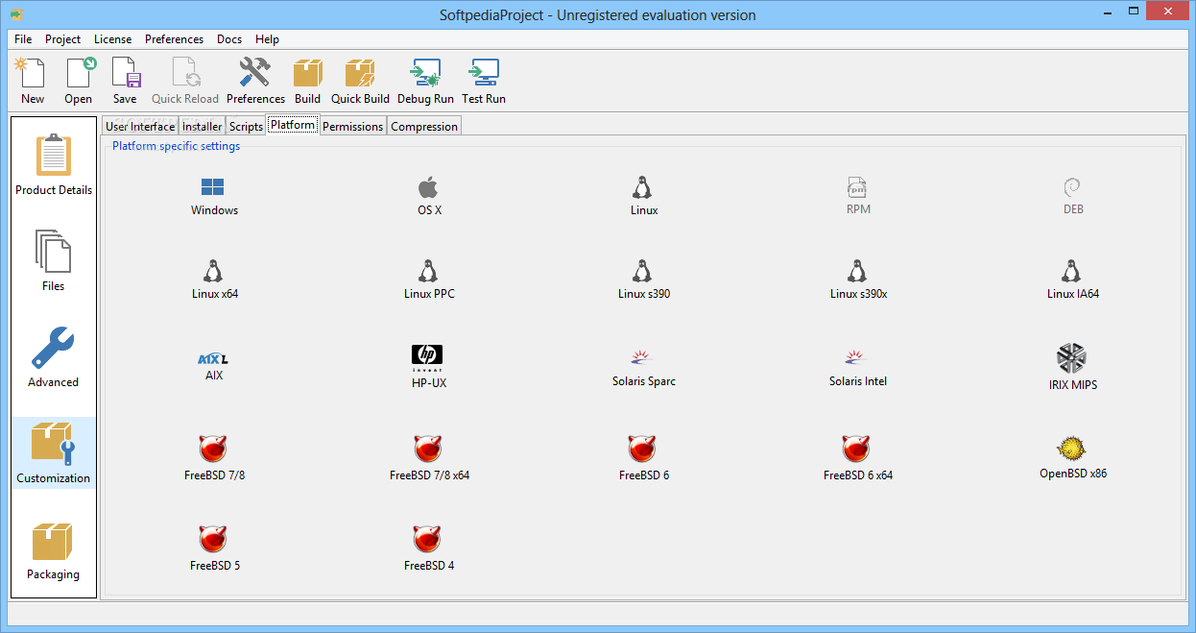
Task: Create a new project with New icon
Action: pos(33,81)
